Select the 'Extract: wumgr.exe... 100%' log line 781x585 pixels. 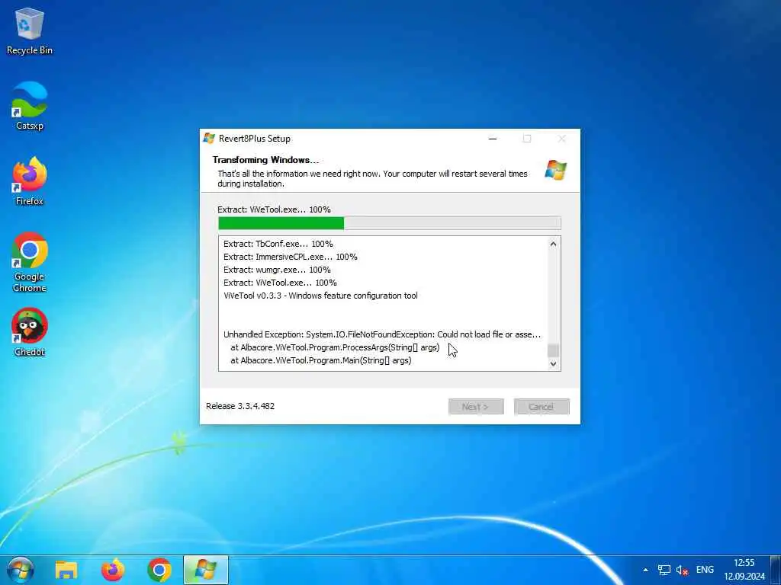click(277, 270)
